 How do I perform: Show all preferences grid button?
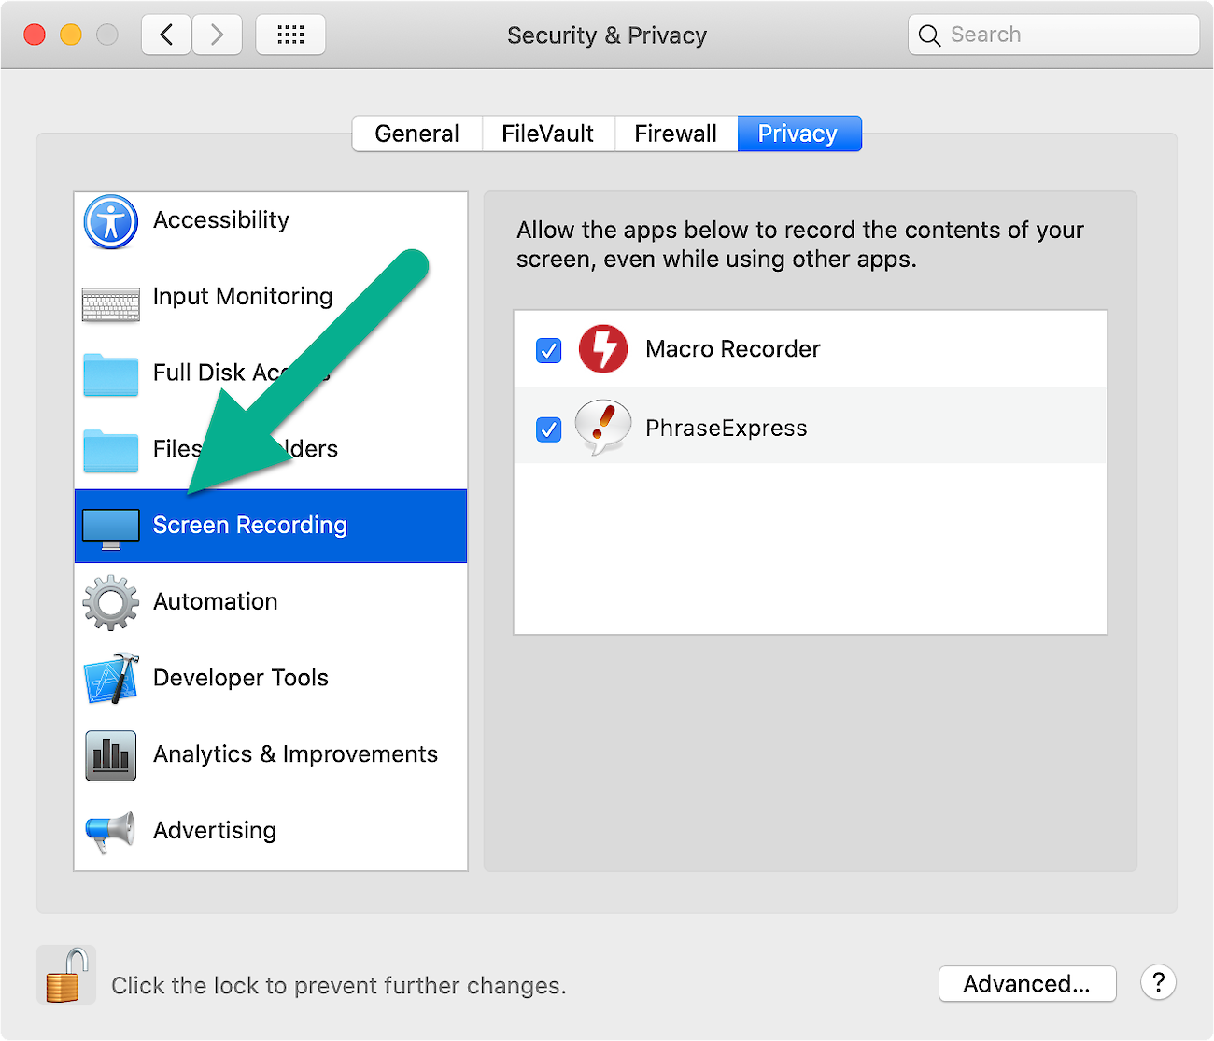pyautogui.click(x=290, y=35)
